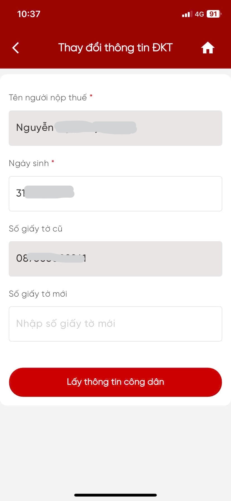The width and height of the screenshot is (231, 501).
Task: Tap the Số giấy tờ cũ label
Action: coord(36,229)
